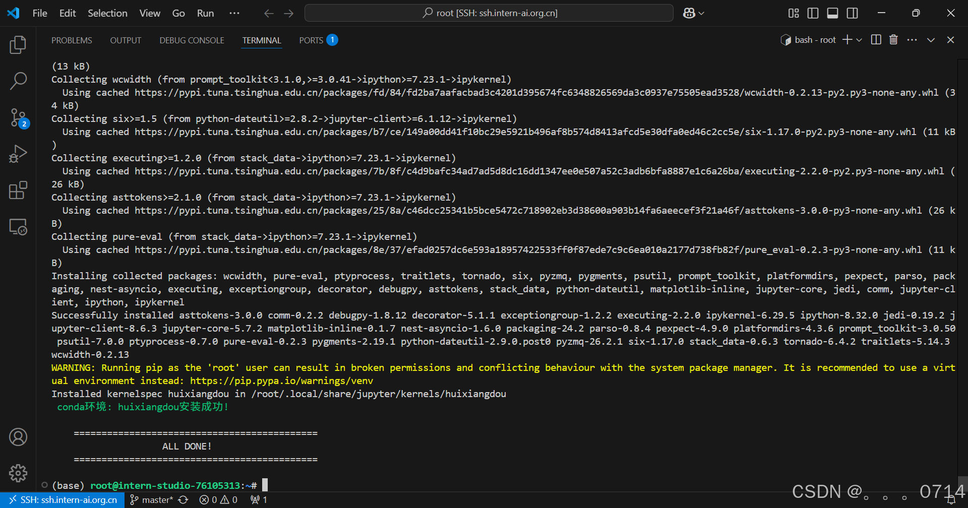Click the VS Code logo icon
The image size is (968, 508).
pyautogui.click(x=14, y=13)
